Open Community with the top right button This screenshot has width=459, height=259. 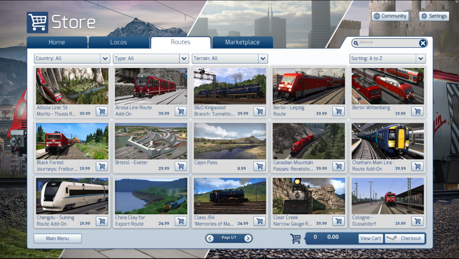tap(390, 16)
